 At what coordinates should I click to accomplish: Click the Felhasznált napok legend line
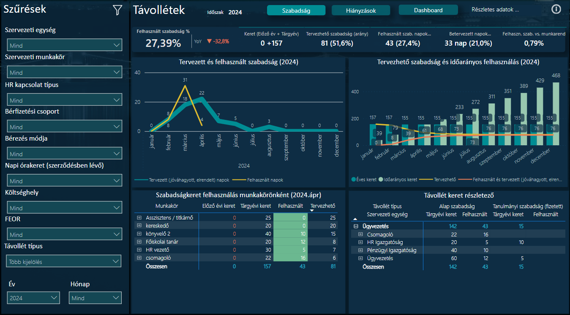point(239,179)
